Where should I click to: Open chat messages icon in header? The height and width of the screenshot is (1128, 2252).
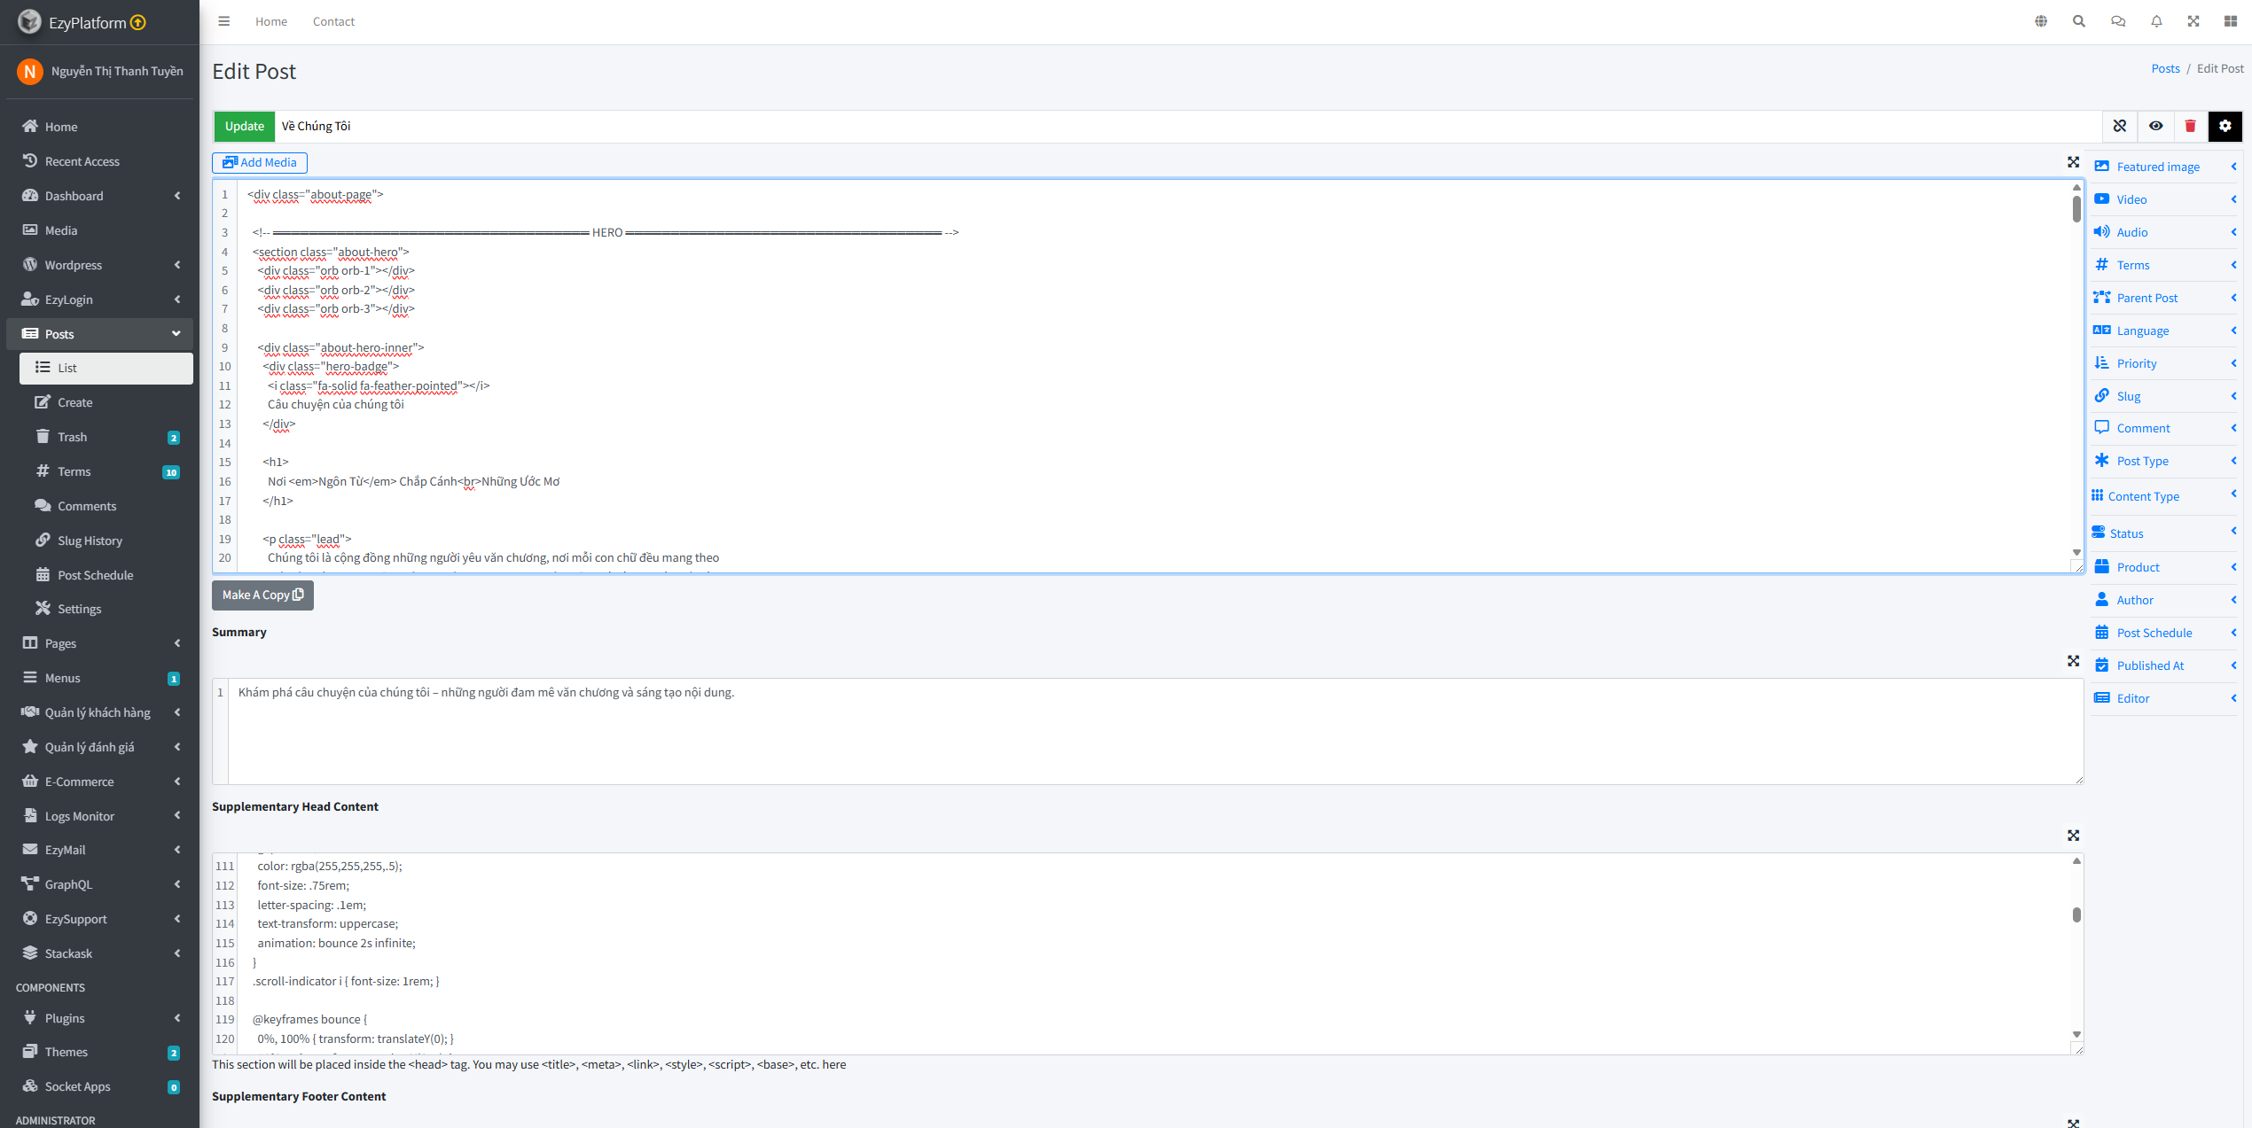click(x=2118, y=21)
